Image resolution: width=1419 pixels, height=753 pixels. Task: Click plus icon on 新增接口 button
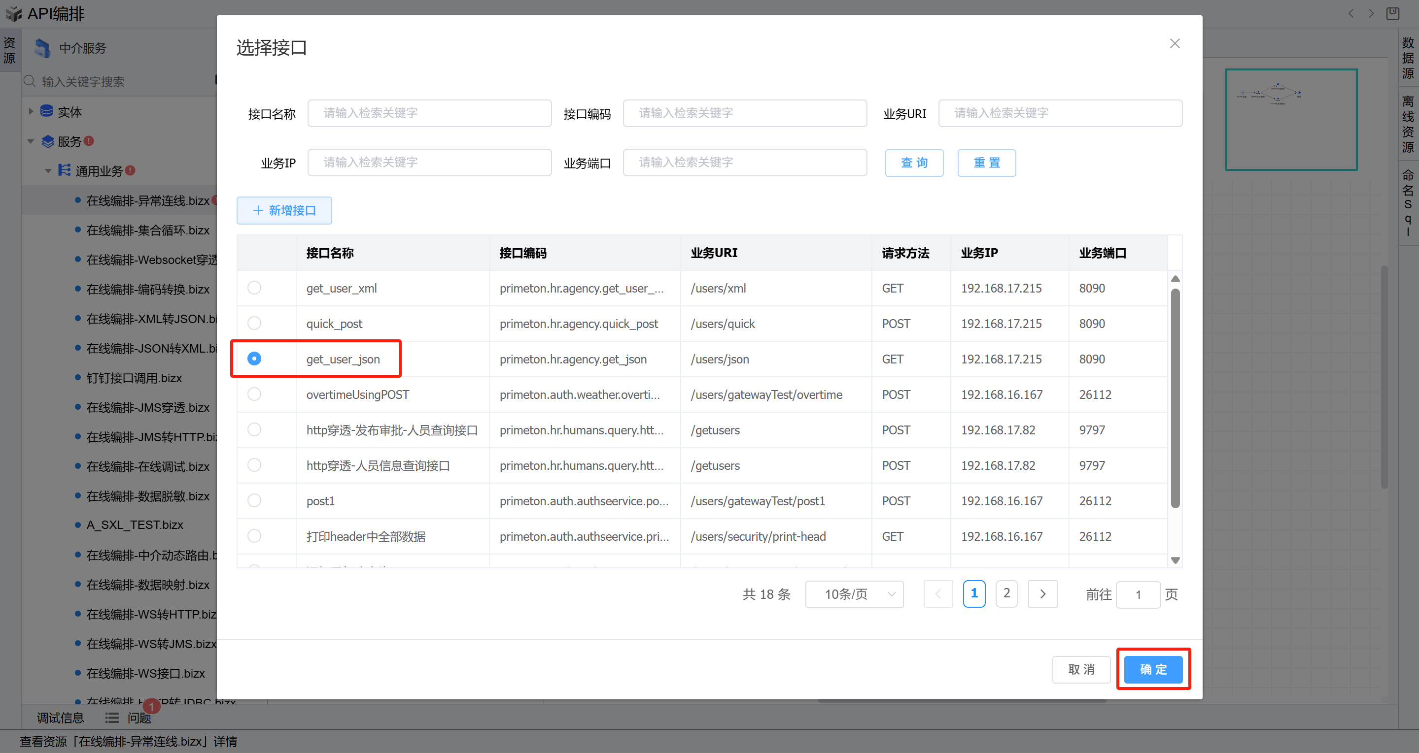258,210
